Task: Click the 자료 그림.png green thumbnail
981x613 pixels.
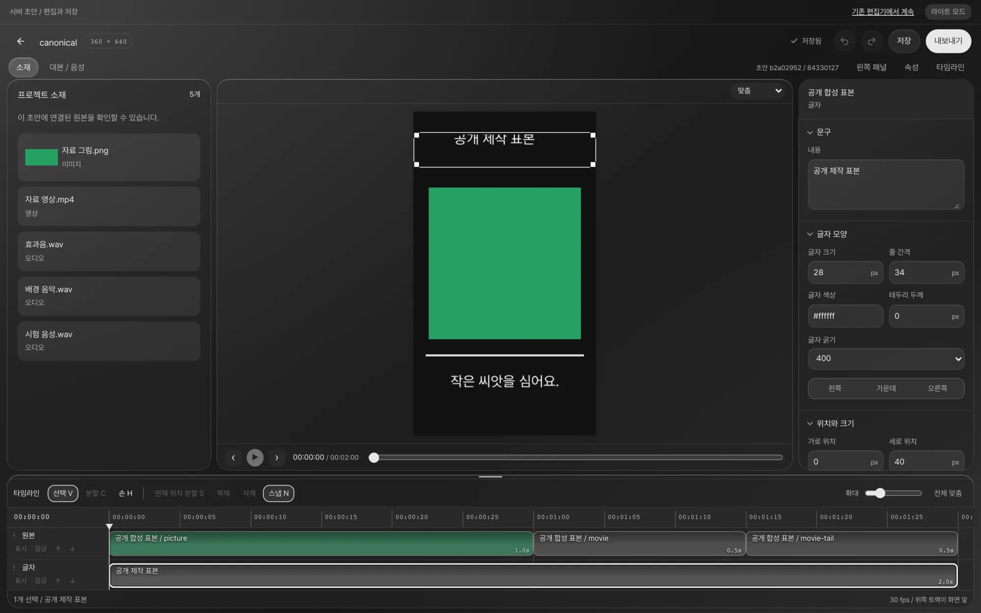Action: point(41,157)
